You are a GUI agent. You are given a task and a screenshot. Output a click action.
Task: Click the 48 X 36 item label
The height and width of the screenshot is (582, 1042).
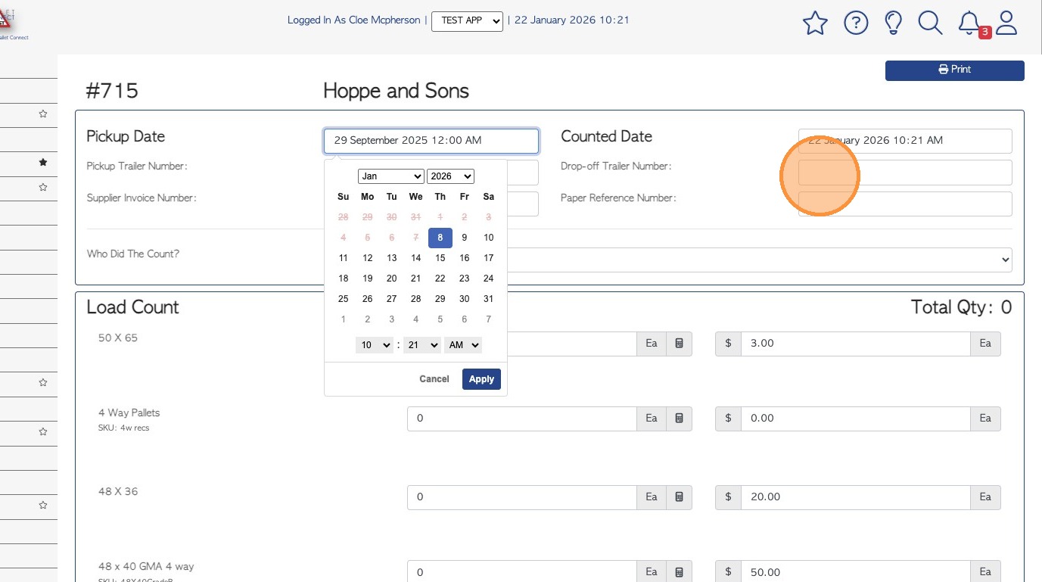coord(118,492)
